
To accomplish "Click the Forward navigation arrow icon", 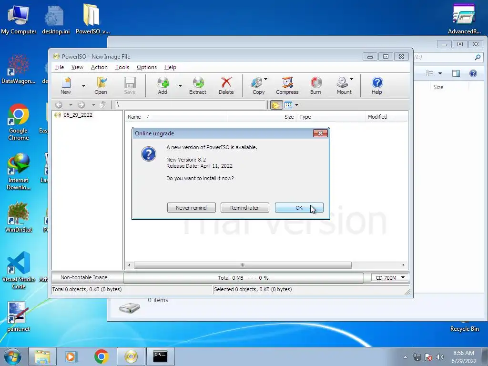I will tap(81, 105).
